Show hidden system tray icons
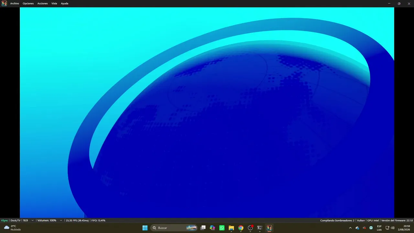This screenshot has width=414, height=233. coord(350,228)
